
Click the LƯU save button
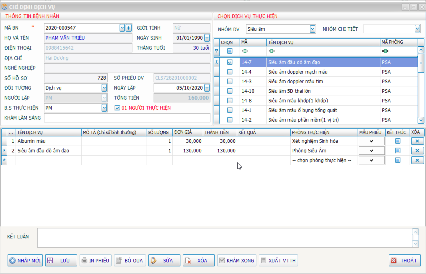61,260
